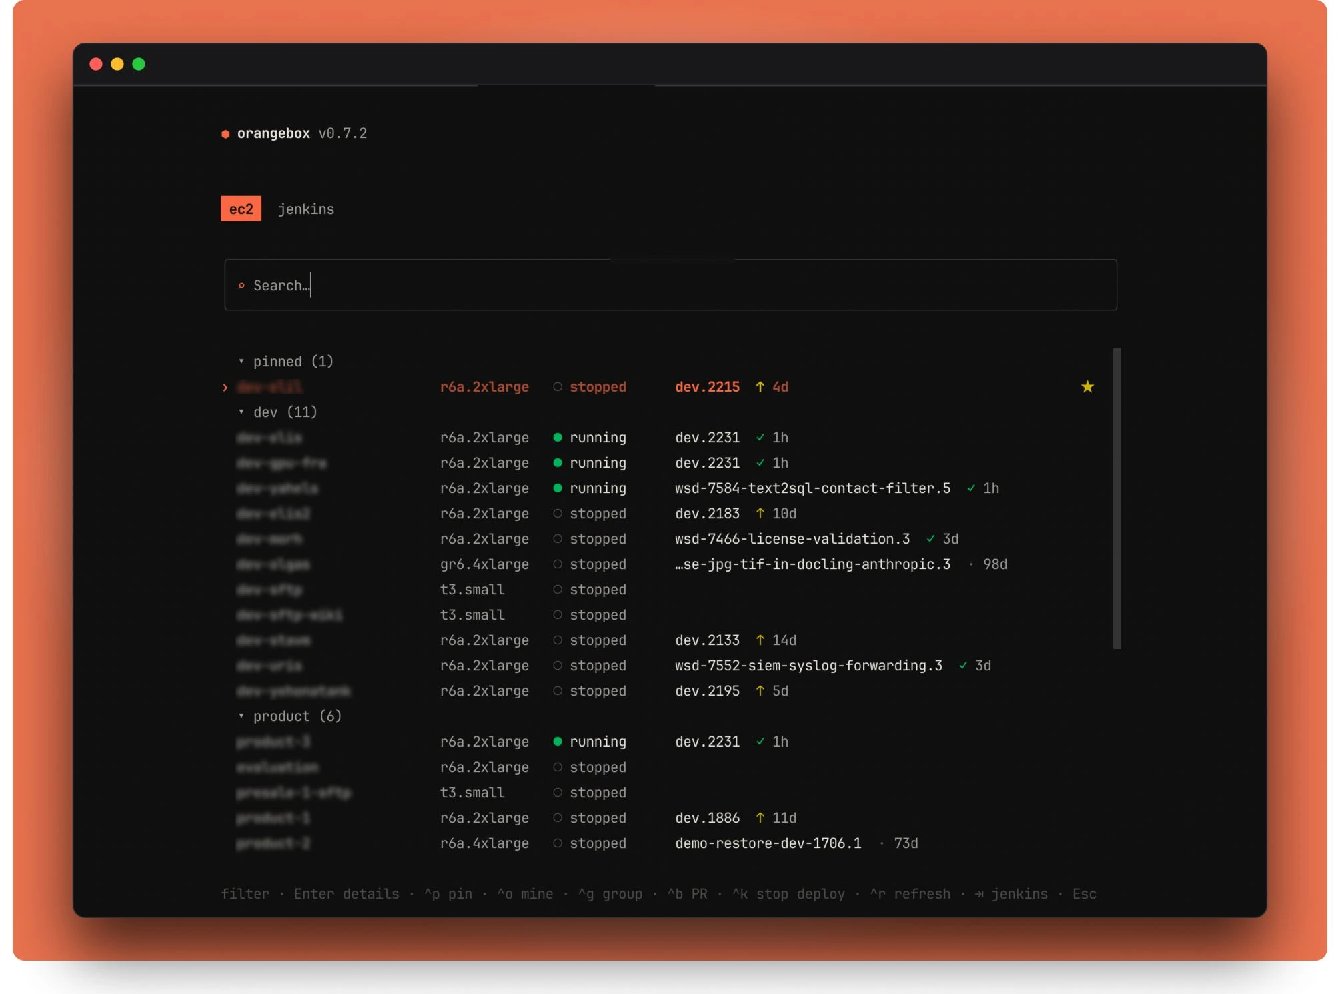Click stopped circle on dev.2133 row
This screenshot has height=994, width=1340.
click(558, 640)
